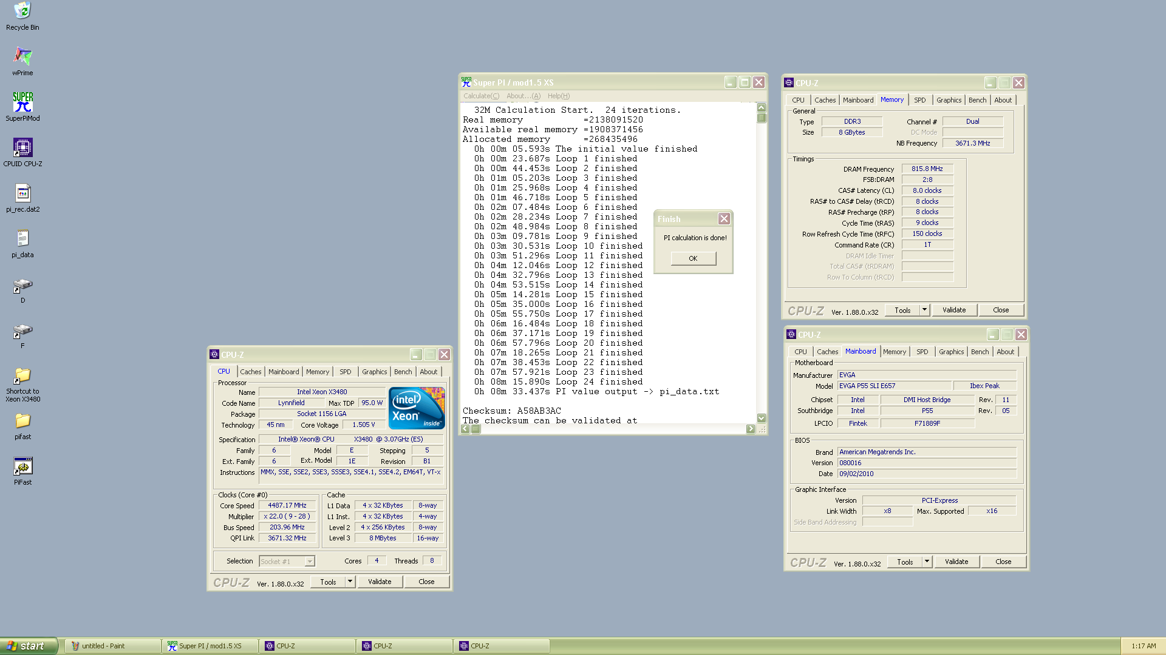Switch to Mainboard tab in CPU tab window
This screenshot has height=655, width=1166.
pos(284,372)
